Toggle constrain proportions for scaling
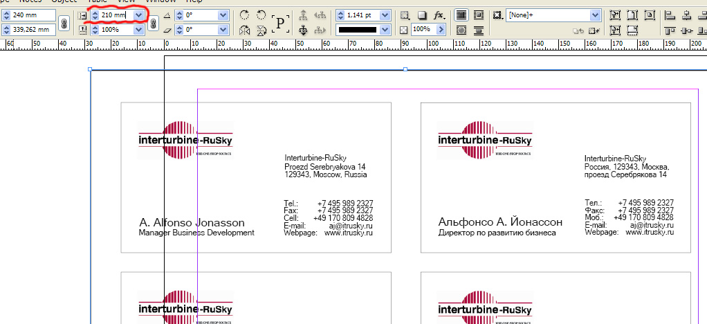Image resolution: width=707 pixels, height=324 pixels. 154,23
